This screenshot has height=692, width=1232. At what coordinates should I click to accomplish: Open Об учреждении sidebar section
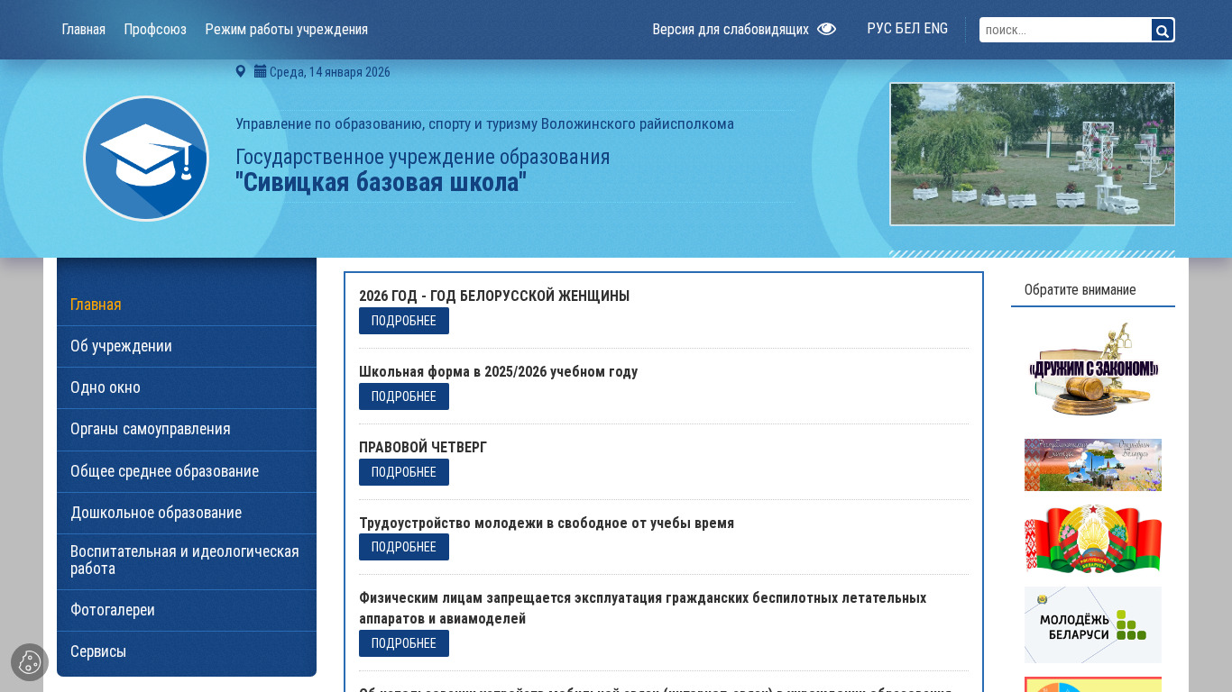point(187,346)
